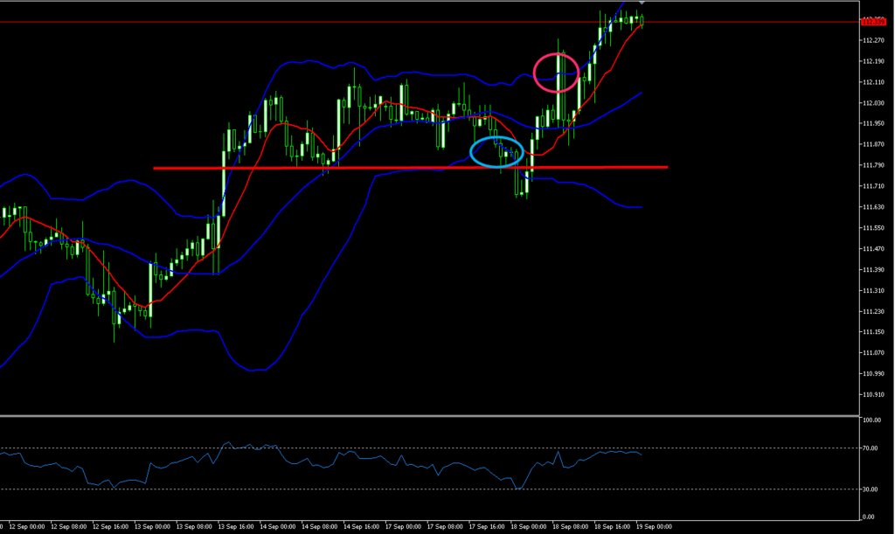Click the 112.270 price axis label
This screenshot has width=895, height=534.
tap(874, 40)
